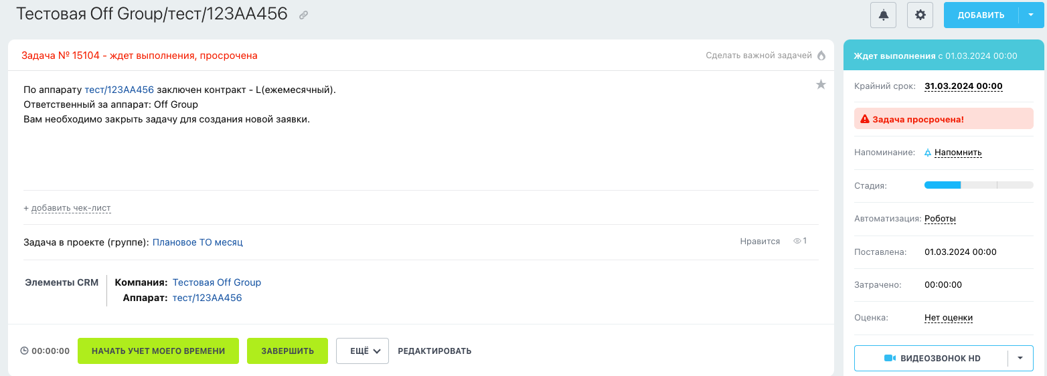
Task: Click ЗАВЕРШИТЬ to finish task
Action: pyautogui.click(x=287, y=351)
